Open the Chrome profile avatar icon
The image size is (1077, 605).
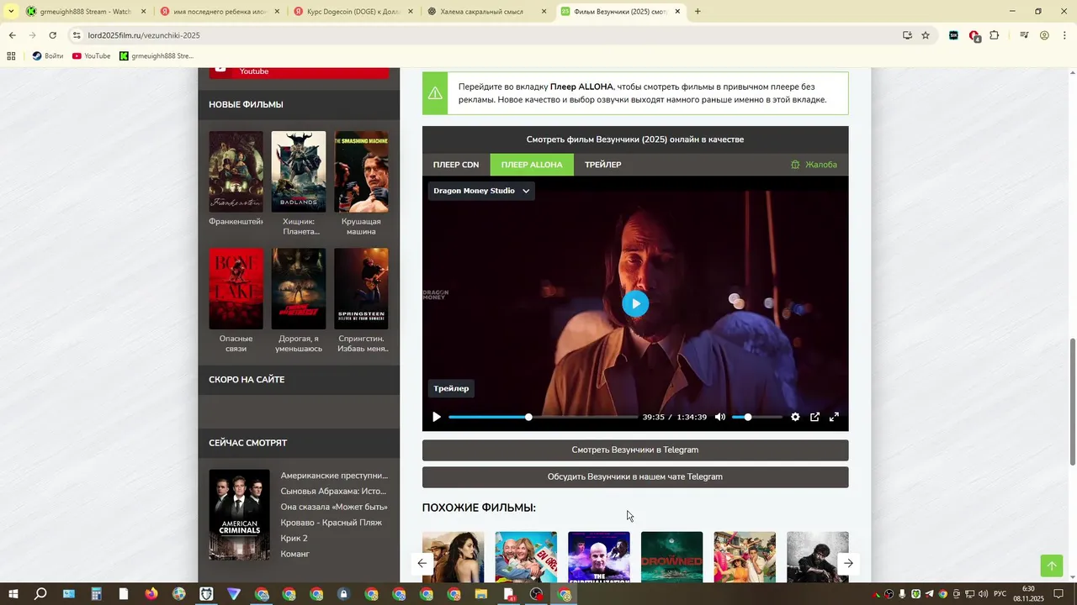[1044, 35]
